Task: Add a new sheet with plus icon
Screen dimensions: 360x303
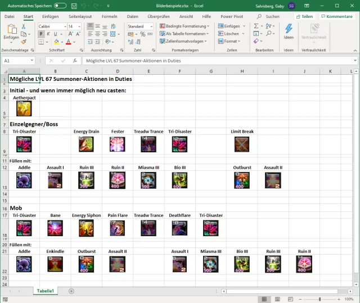Action: (x=71, y=291)
